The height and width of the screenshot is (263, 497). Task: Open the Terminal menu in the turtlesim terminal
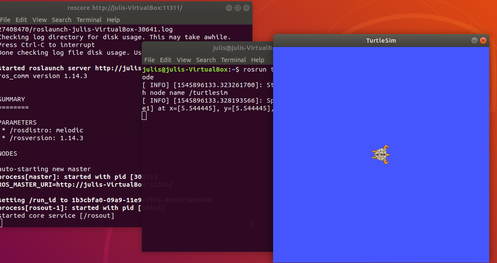233,59
